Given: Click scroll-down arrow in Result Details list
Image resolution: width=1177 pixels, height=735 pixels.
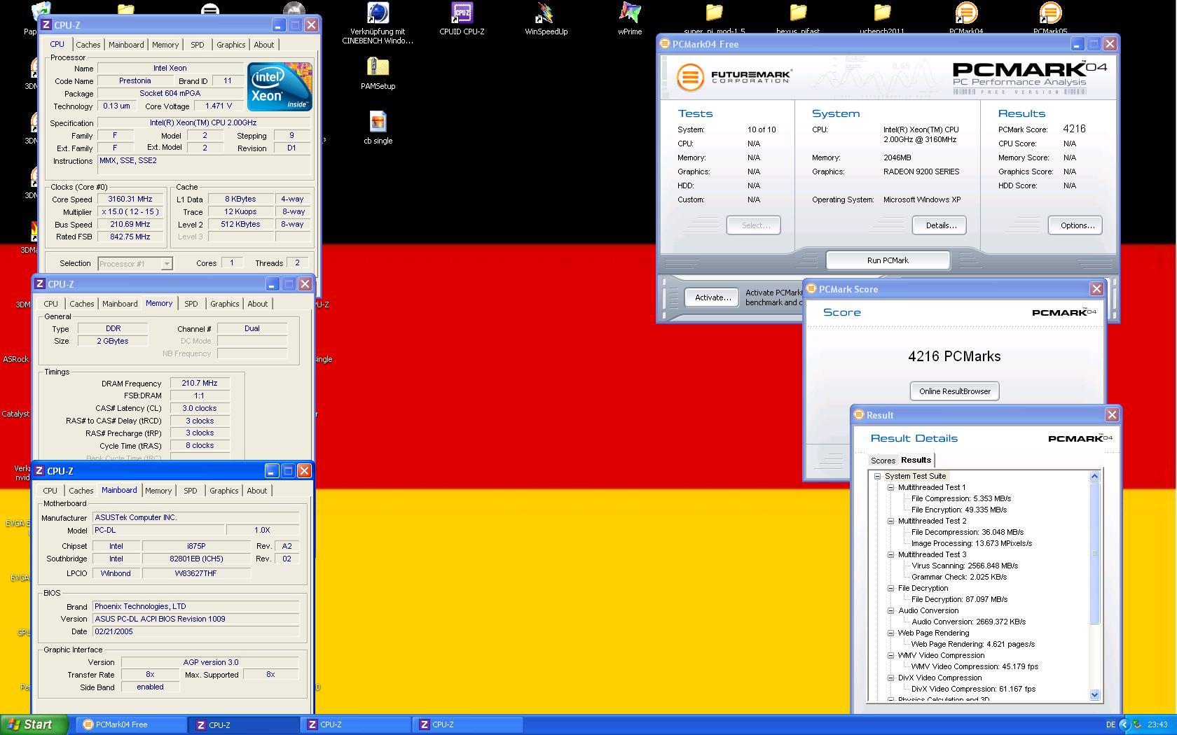Looking at the screenshot, I should pyautogui.click(x=1095, y=695).
